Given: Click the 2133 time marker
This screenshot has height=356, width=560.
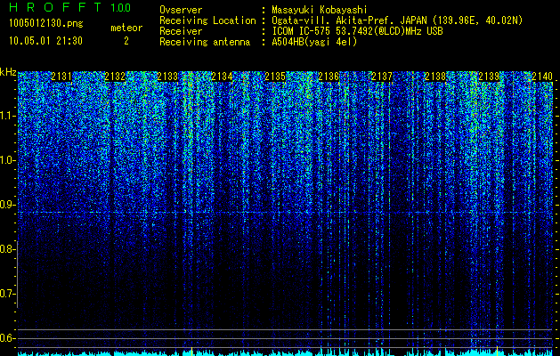Looking at the screenshot, I should [x=168, y=77].
